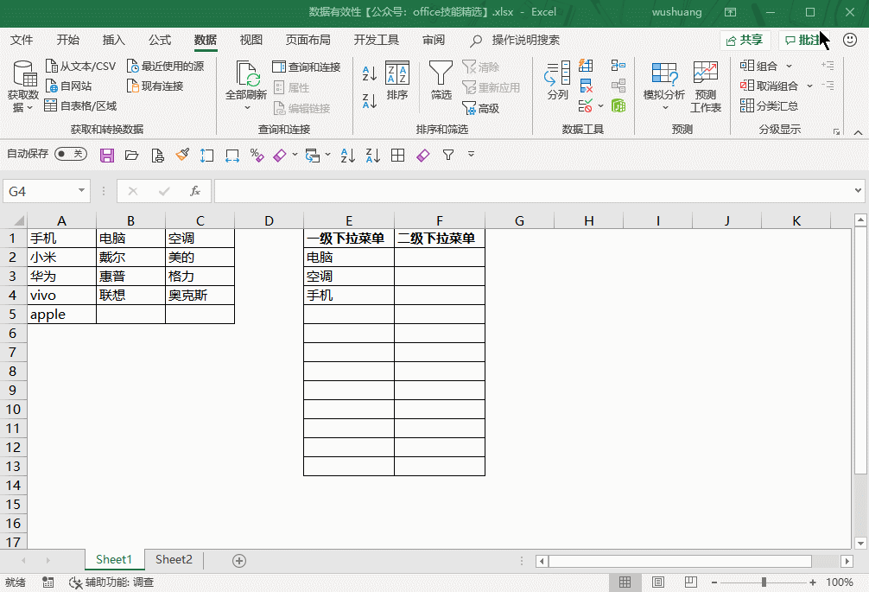
Task: Open the 公式 (Formulas) ribbon tab
Action: tap(160, 40)
